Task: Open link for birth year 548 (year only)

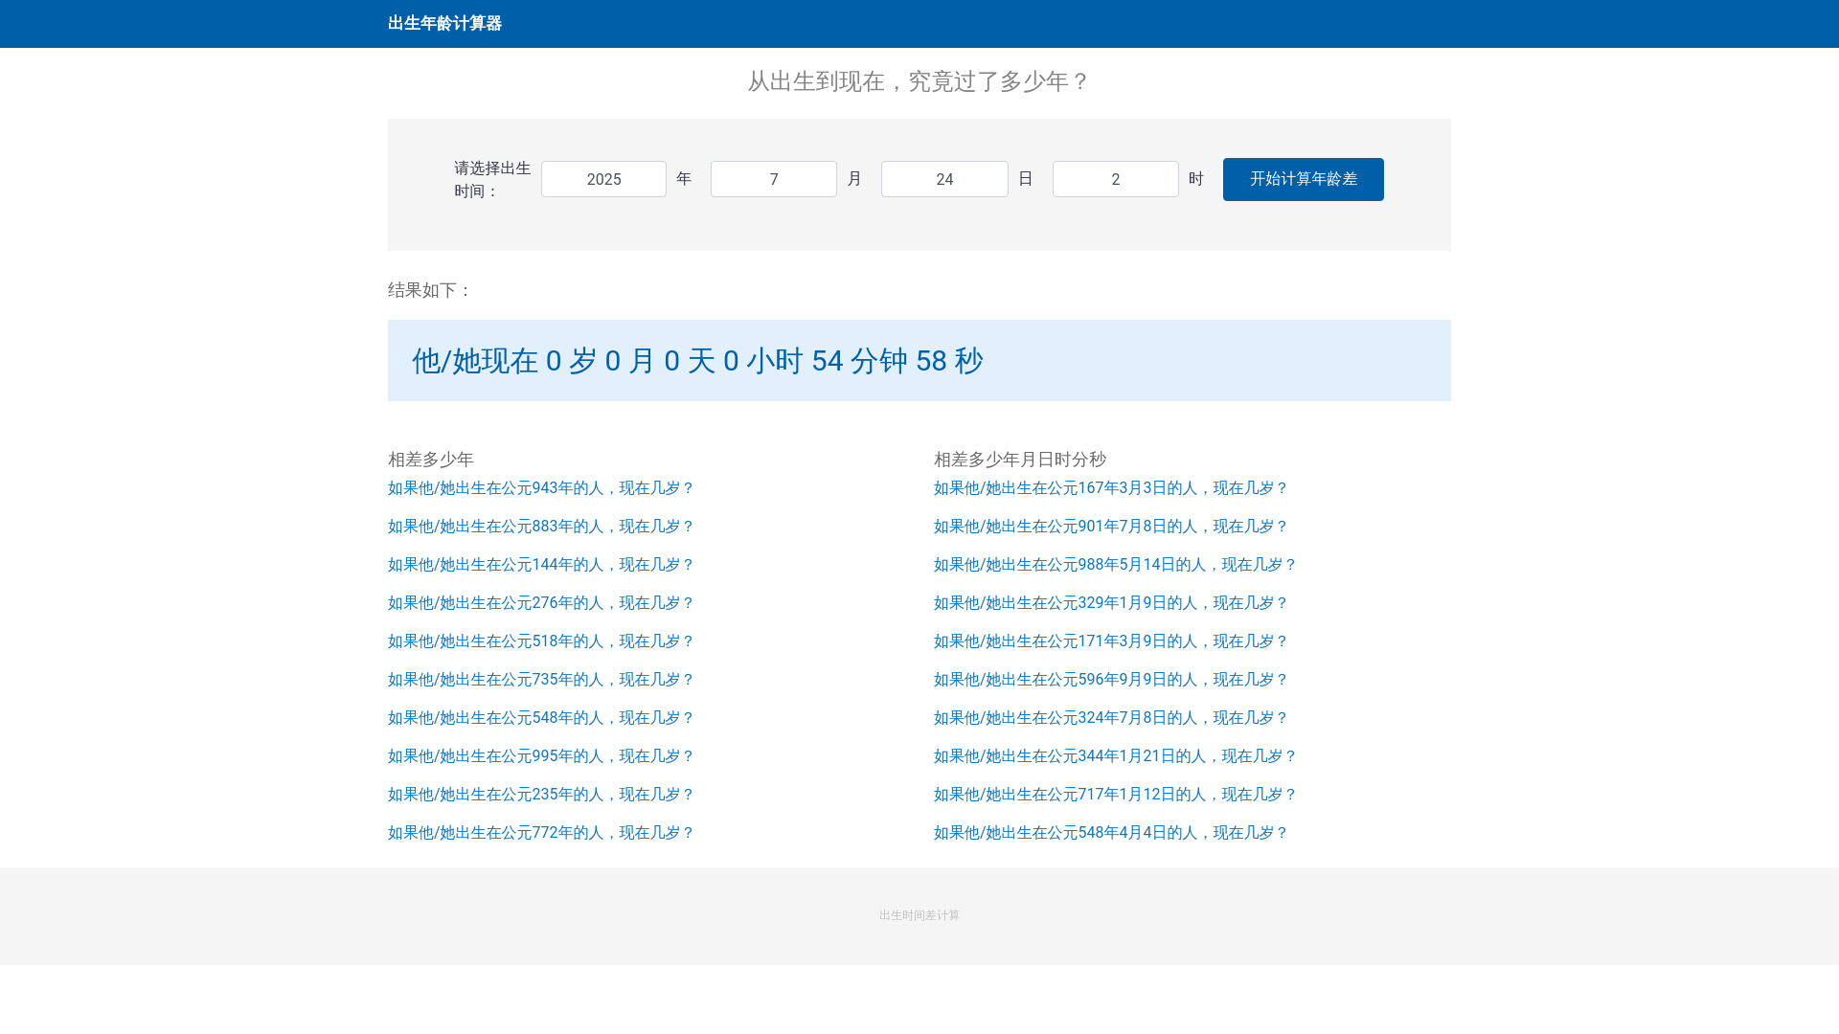Action: pos(541,718)
